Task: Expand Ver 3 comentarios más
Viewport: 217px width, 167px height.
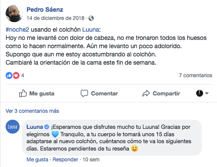Action: (x=32, y=111)
